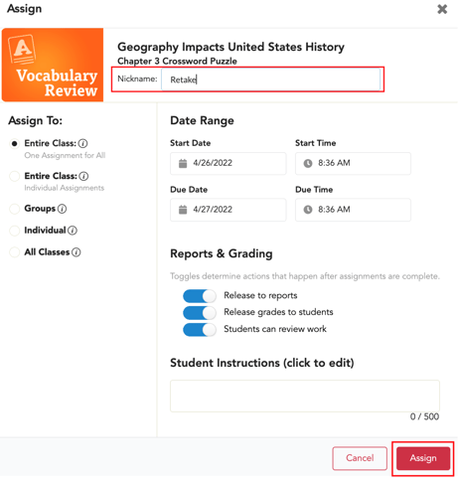
Task: Toggle Release to reports switch
Action: (200, 296)
